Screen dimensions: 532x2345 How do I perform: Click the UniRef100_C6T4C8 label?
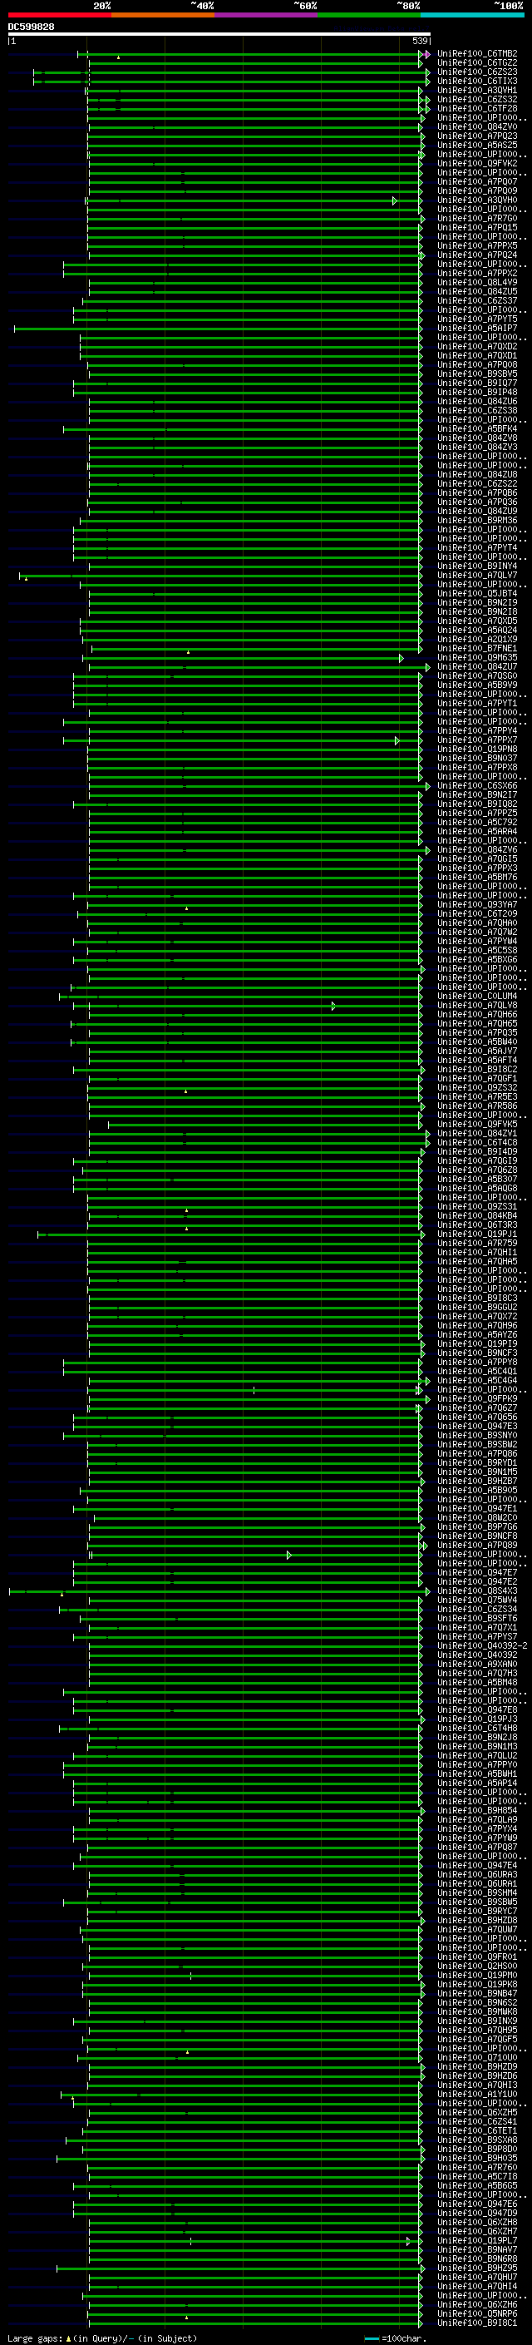(477, 1141)
